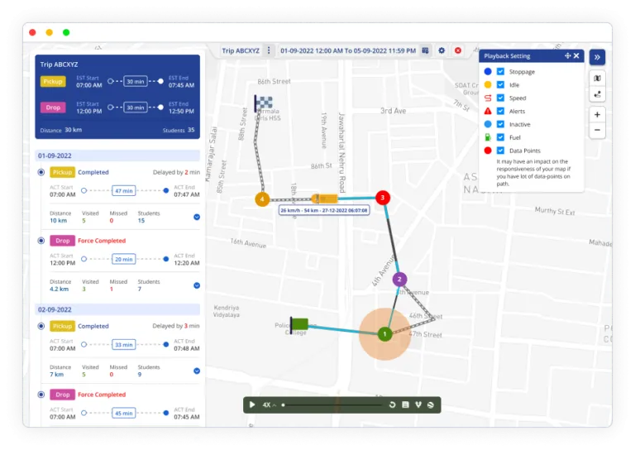Expand details of 01-09-2022 Pickup trip
This screenshot has width=635, height=450.
pos(197,217)
